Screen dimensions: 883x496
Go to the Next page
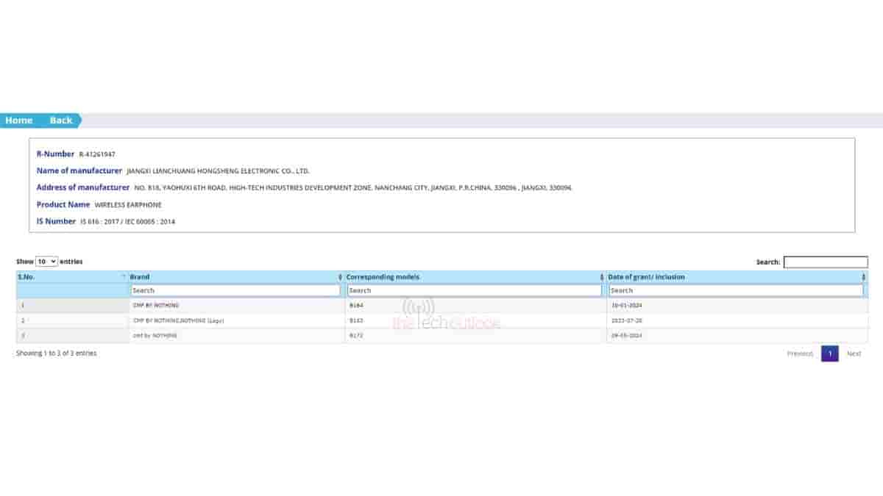pos(854,354)
